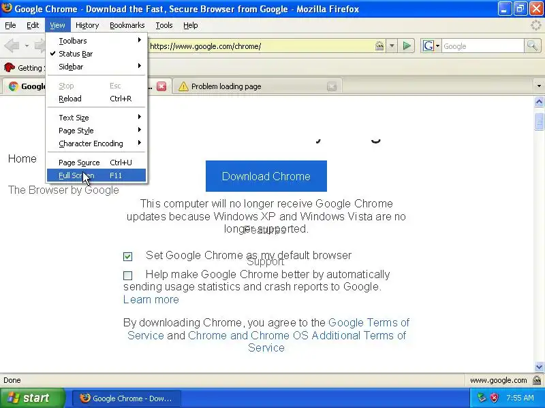Click The Browser by Google text
Screen dimensions: 545x408
(63, 190)
